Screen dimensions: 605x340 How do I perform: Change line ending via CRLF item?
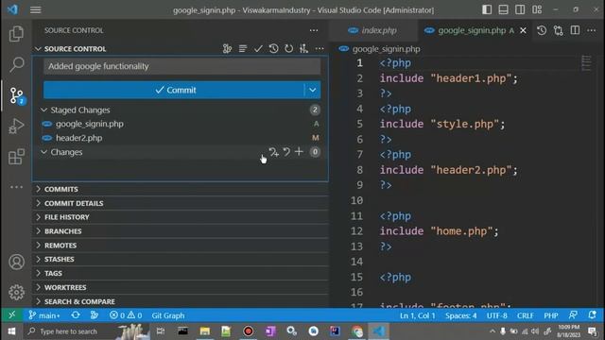(526, 315)
